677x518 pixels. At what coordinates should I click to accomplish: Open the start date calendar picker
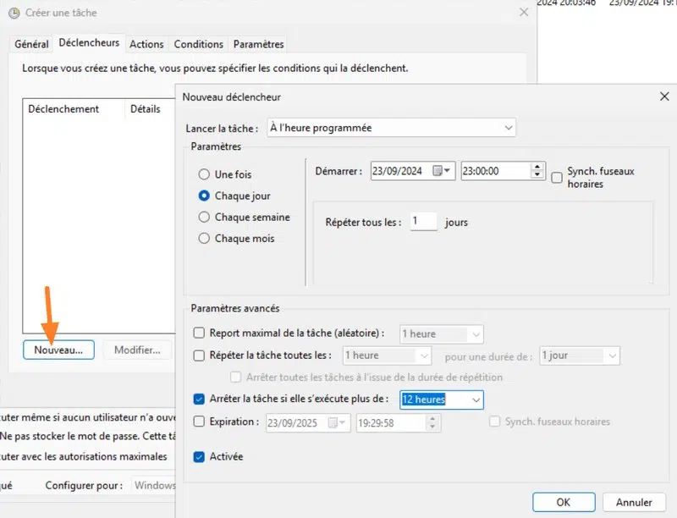(x=443, y=171)
